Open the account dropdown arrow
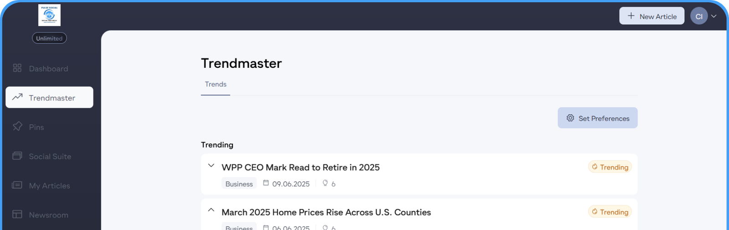This screenshot has width=729, height=230. pyautogui.click(x=714, y=16)
